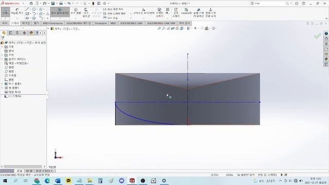Viewport: 329px width, 185px height.
Task: Select the Circle sketch tool
Action: point(34,9)
